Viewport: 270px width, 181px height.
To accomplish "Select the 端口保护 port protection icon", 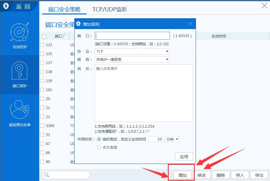I will pos(19,71).
